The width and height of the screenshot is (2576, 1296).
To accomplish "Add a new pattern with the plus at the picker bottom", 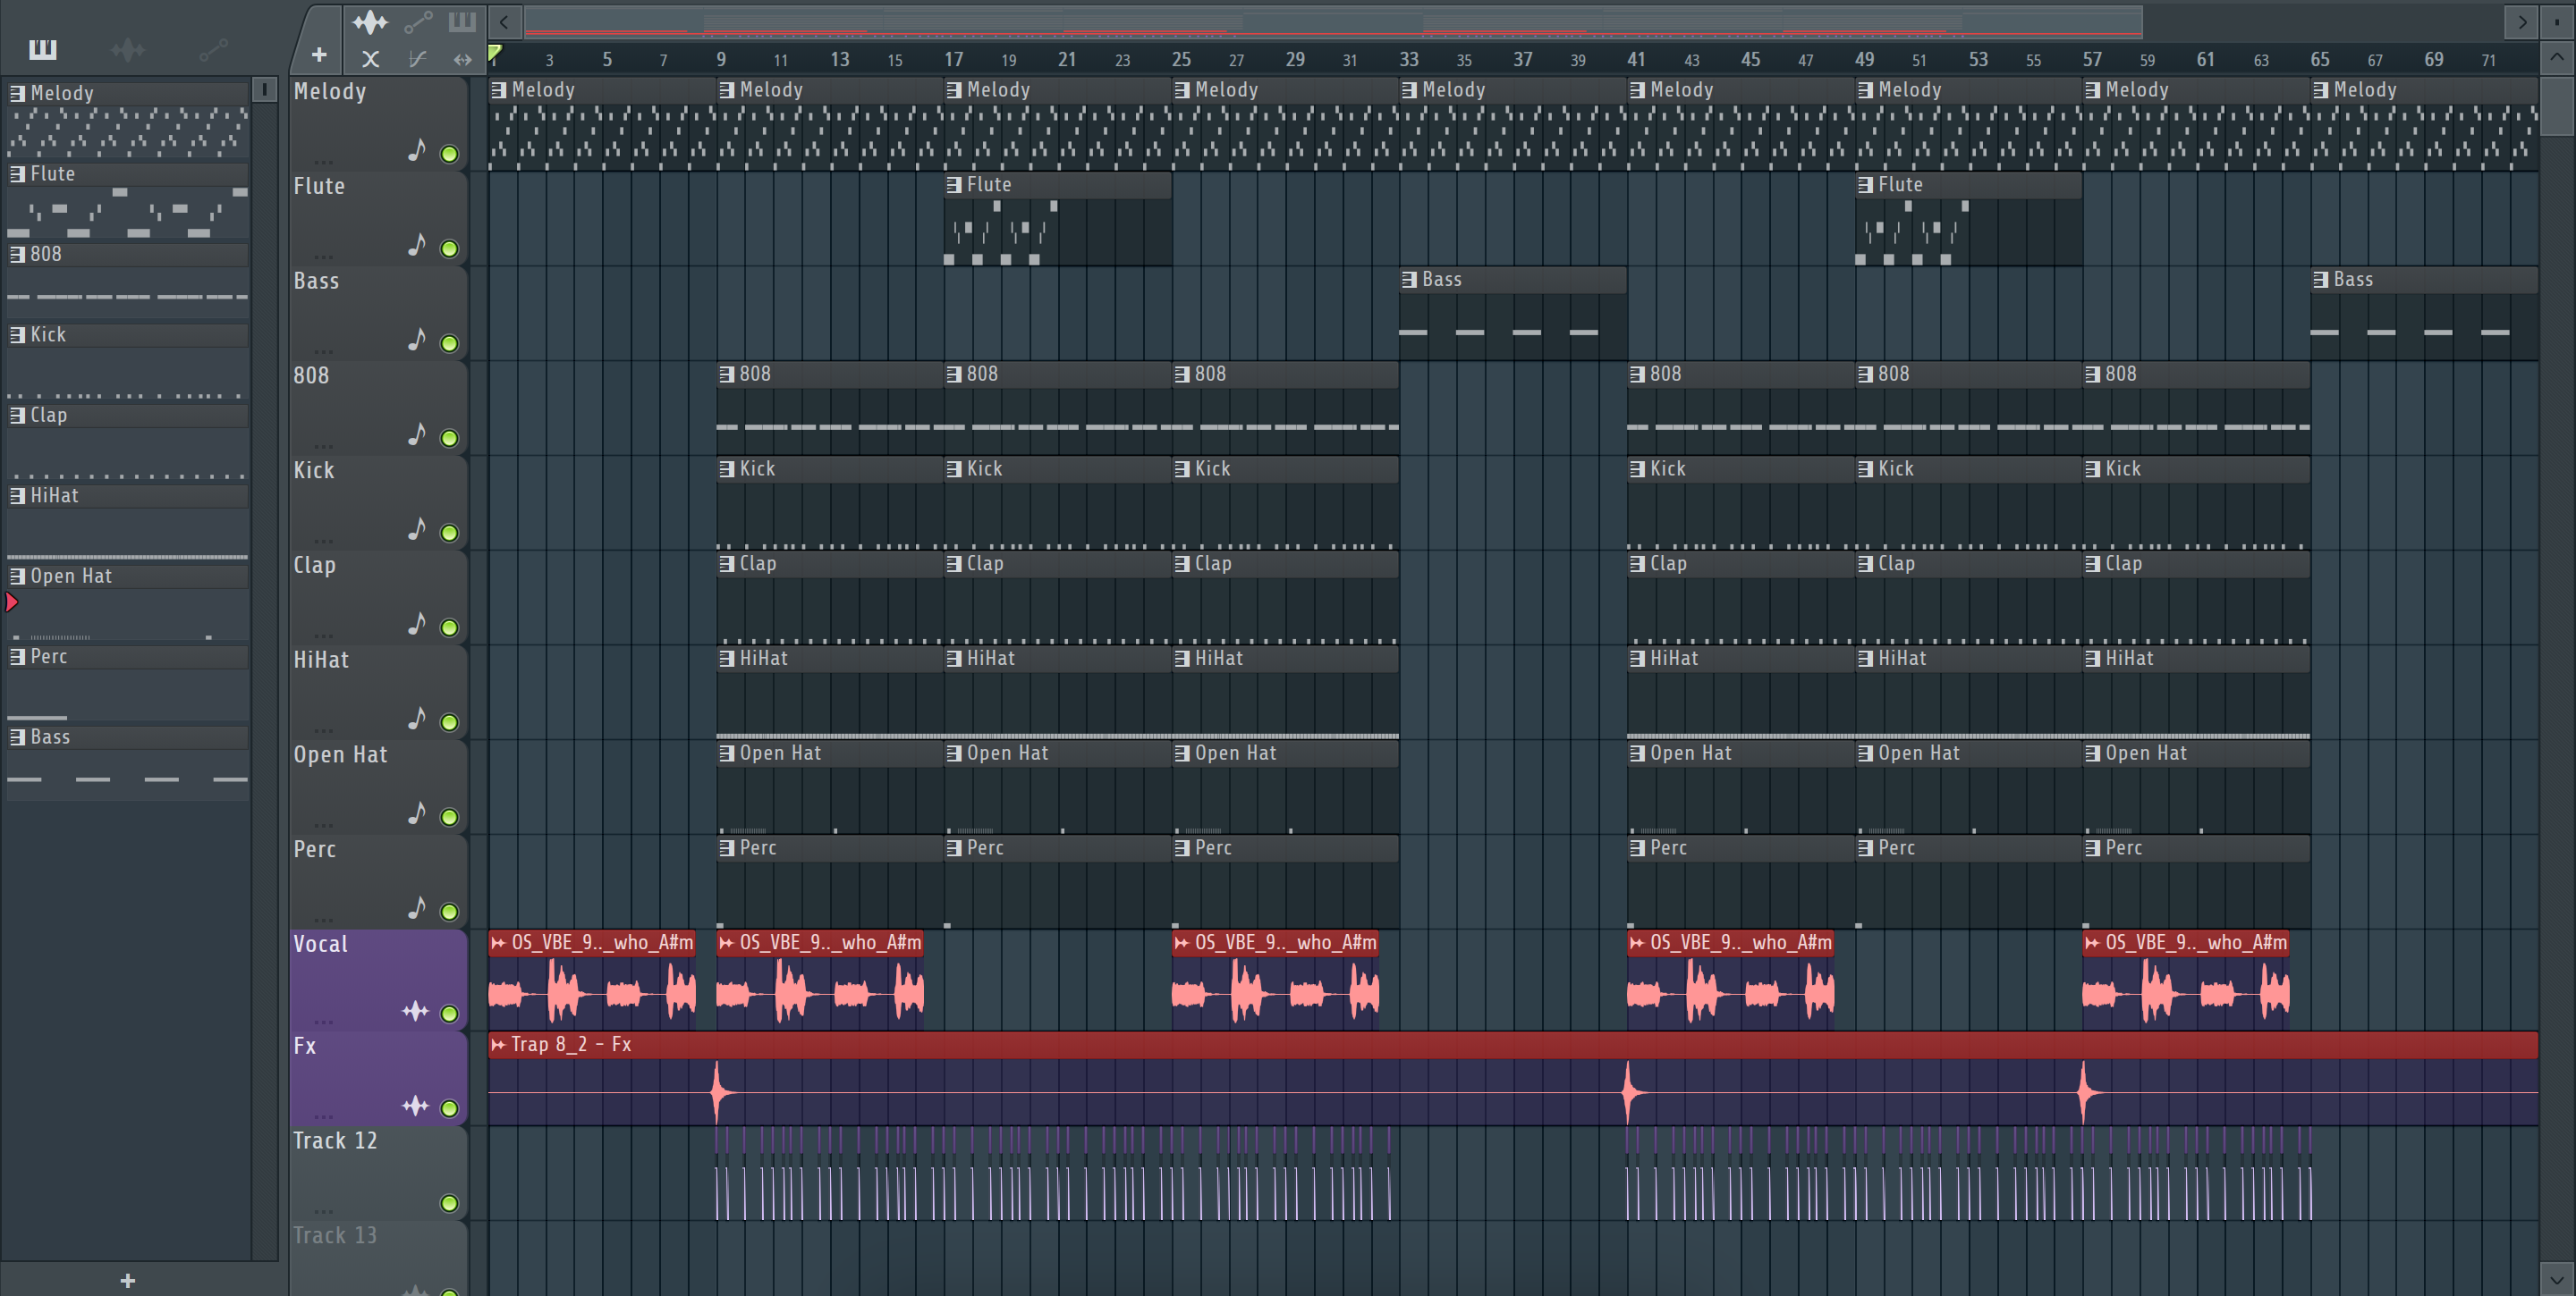I will click(x=127, y=1280).
